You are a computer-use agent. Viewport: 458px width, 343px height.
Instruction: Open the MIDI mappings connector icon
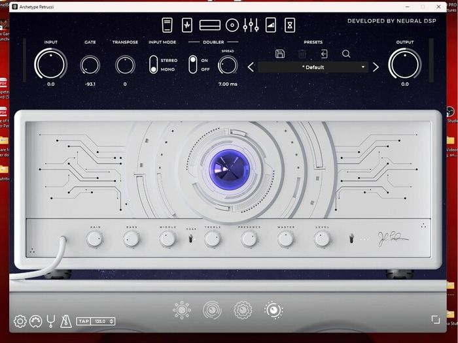tap(35, 321)
